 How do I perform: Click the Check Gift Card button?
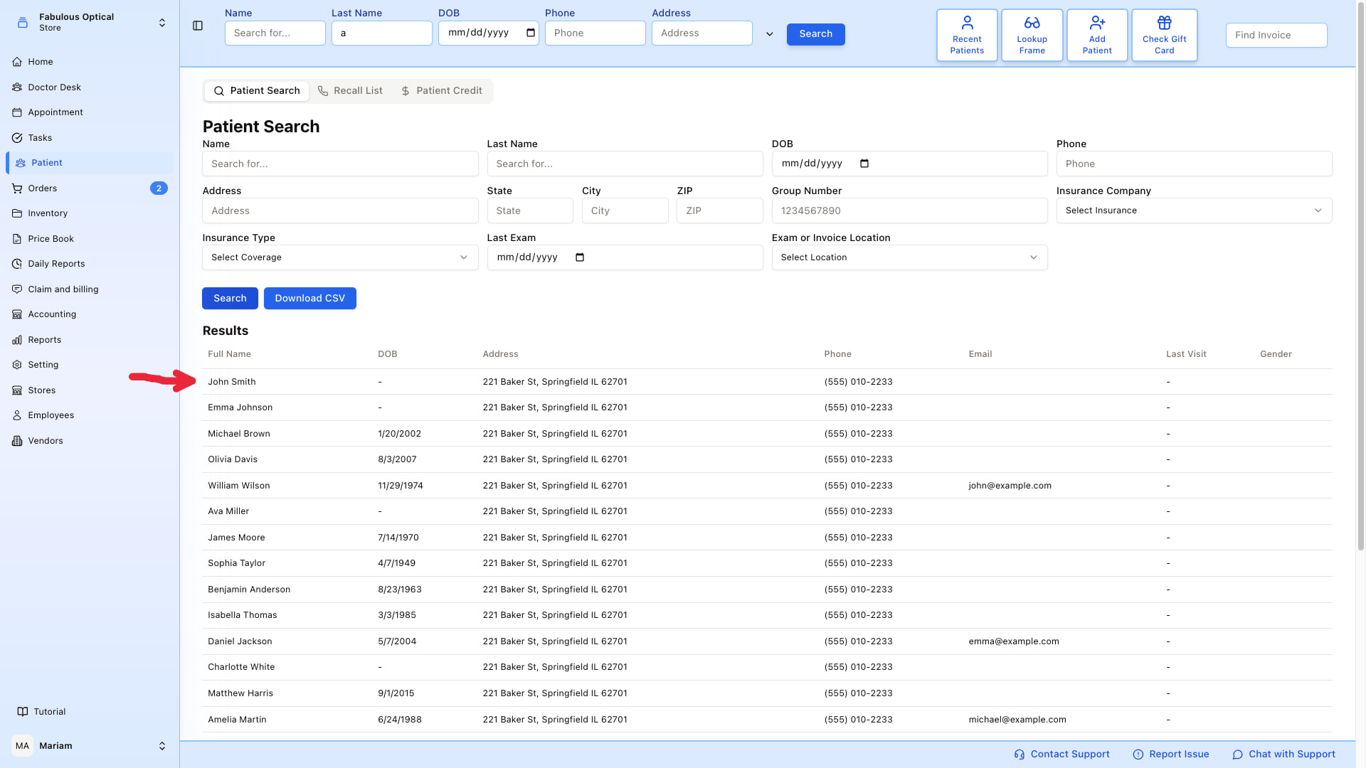pos(1164,35)
